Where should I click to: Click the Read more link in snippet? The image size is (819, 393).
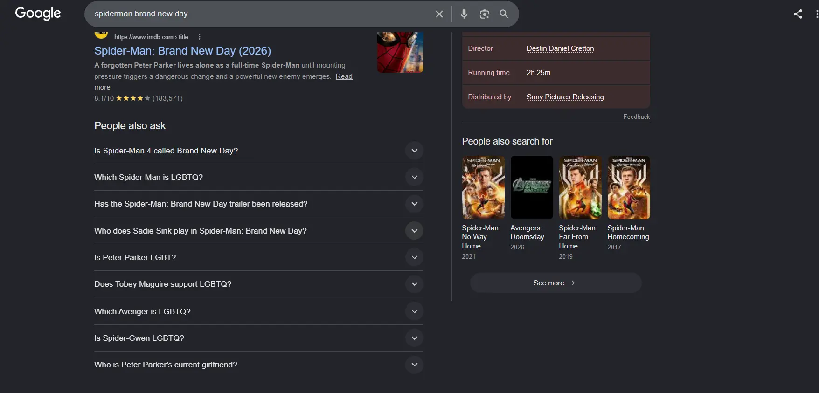click(x=344, y=76)
